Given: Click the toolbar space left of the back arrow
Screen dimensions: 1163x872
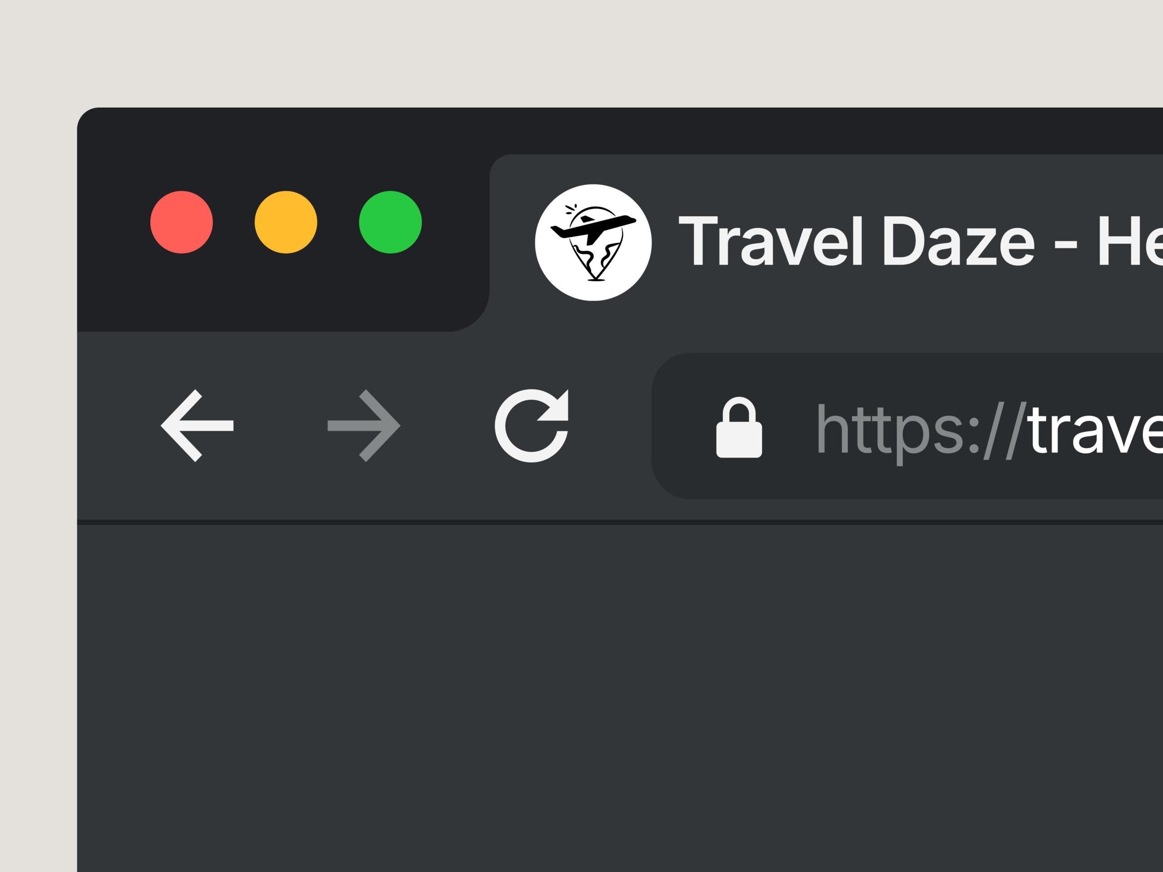Looking at the screenshot, I should tap(118, 426).
